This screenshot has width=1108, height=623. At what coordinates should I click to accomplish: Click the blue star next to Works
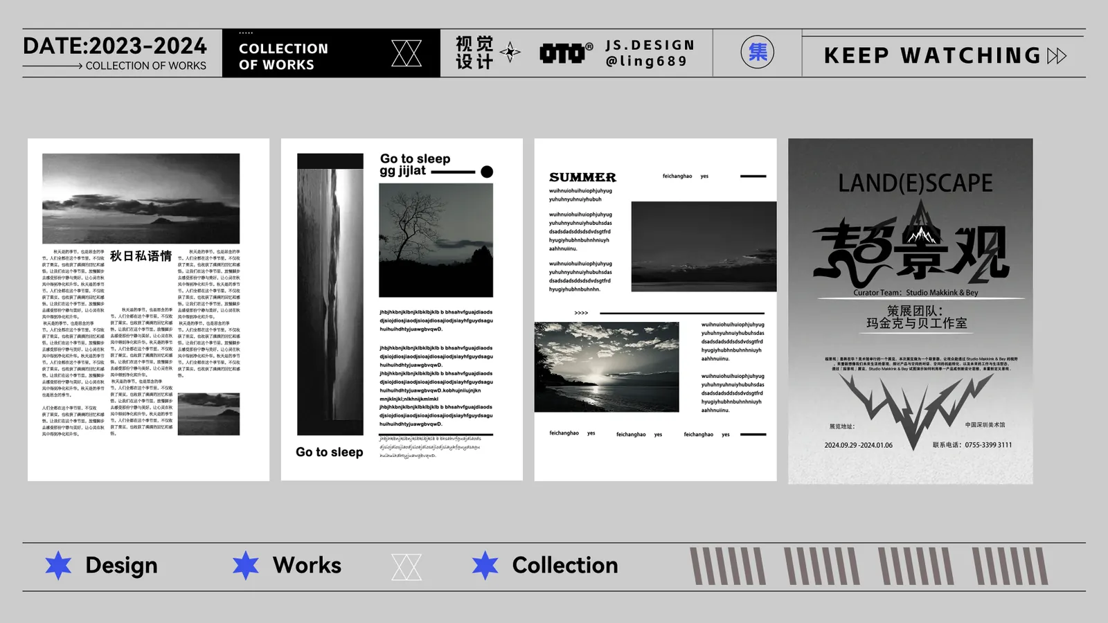245,566
